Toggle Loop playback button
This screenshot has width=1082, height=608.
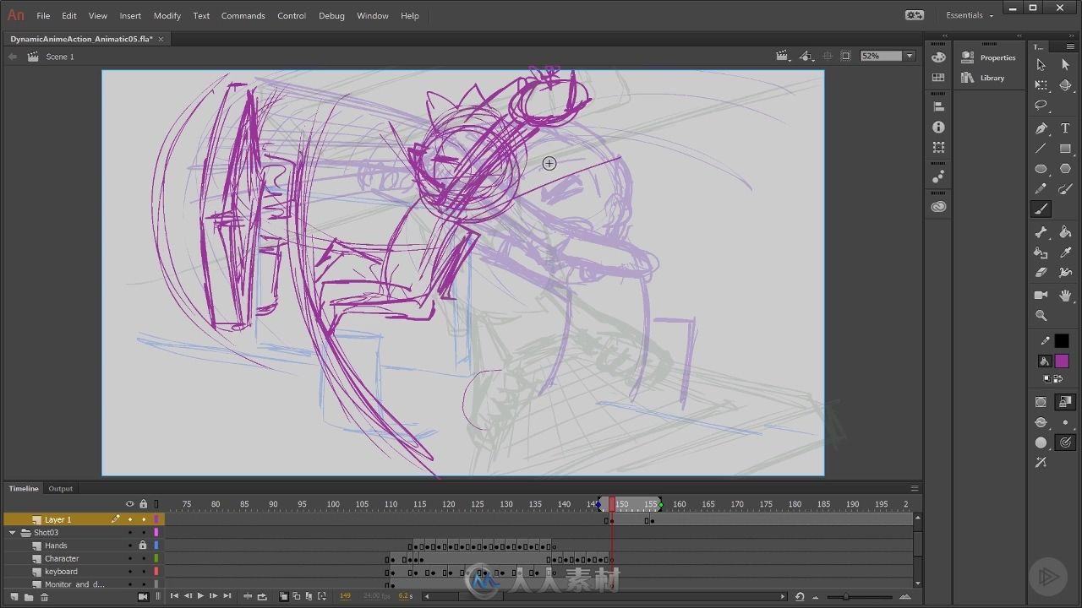262,596
